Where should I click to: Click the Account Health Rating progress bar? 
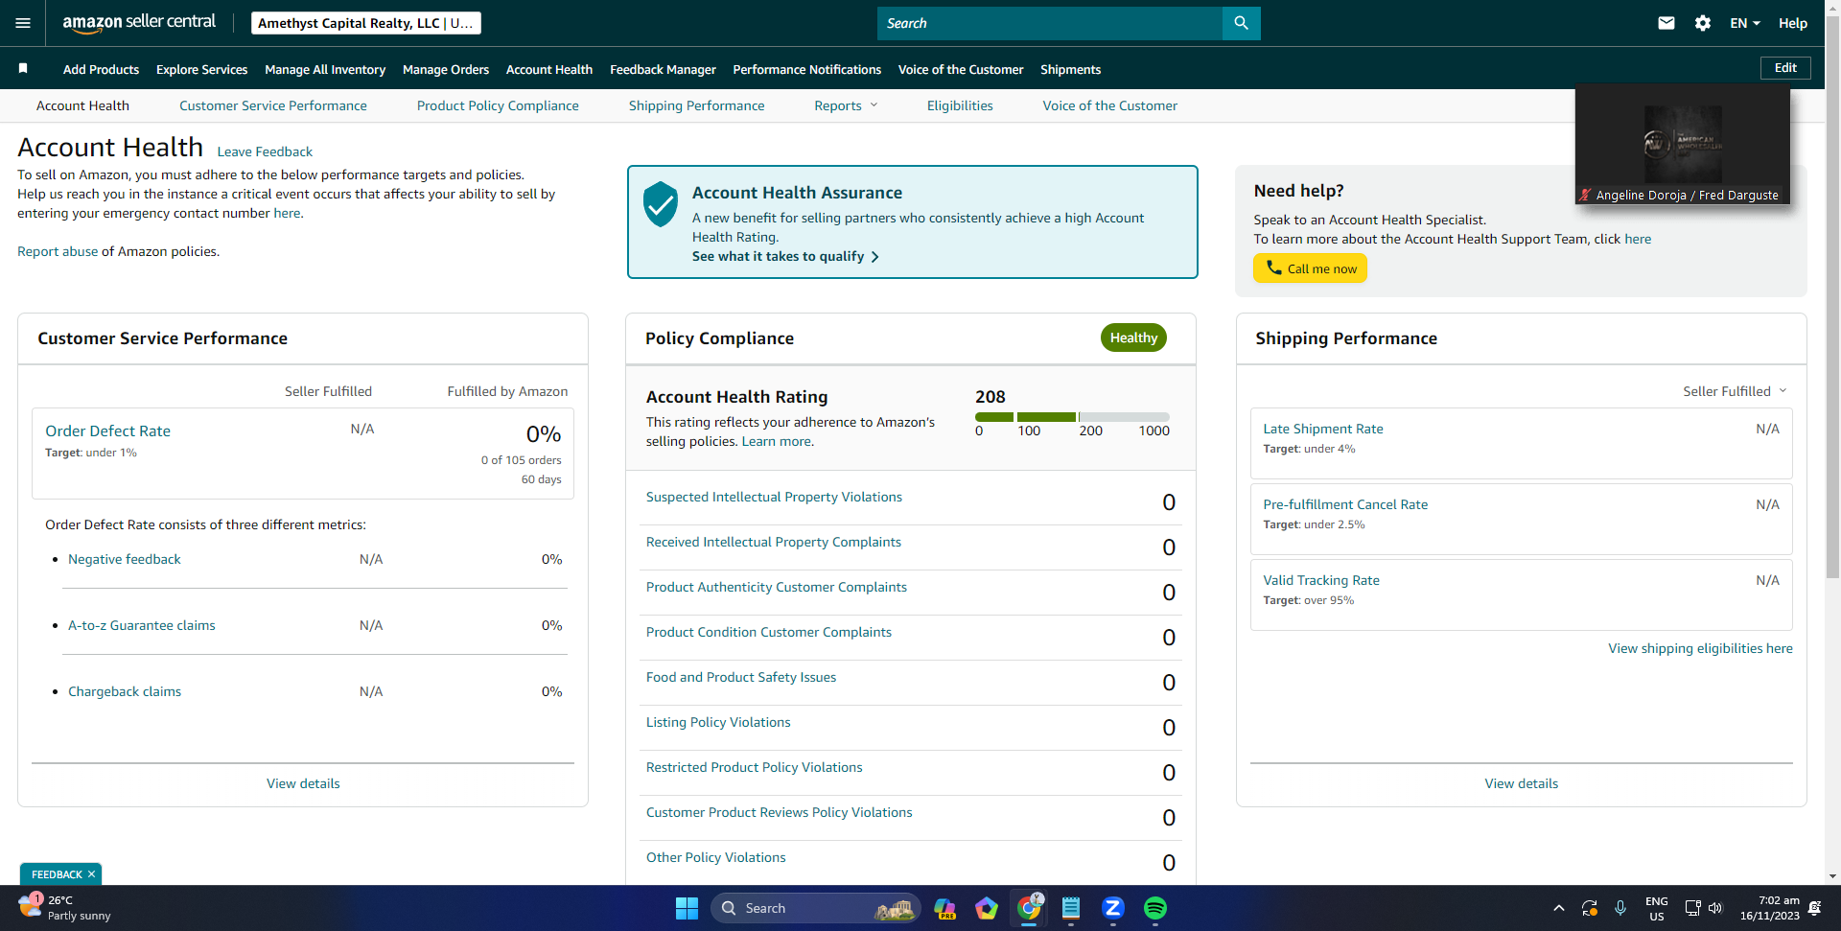tap(1072, 417)
